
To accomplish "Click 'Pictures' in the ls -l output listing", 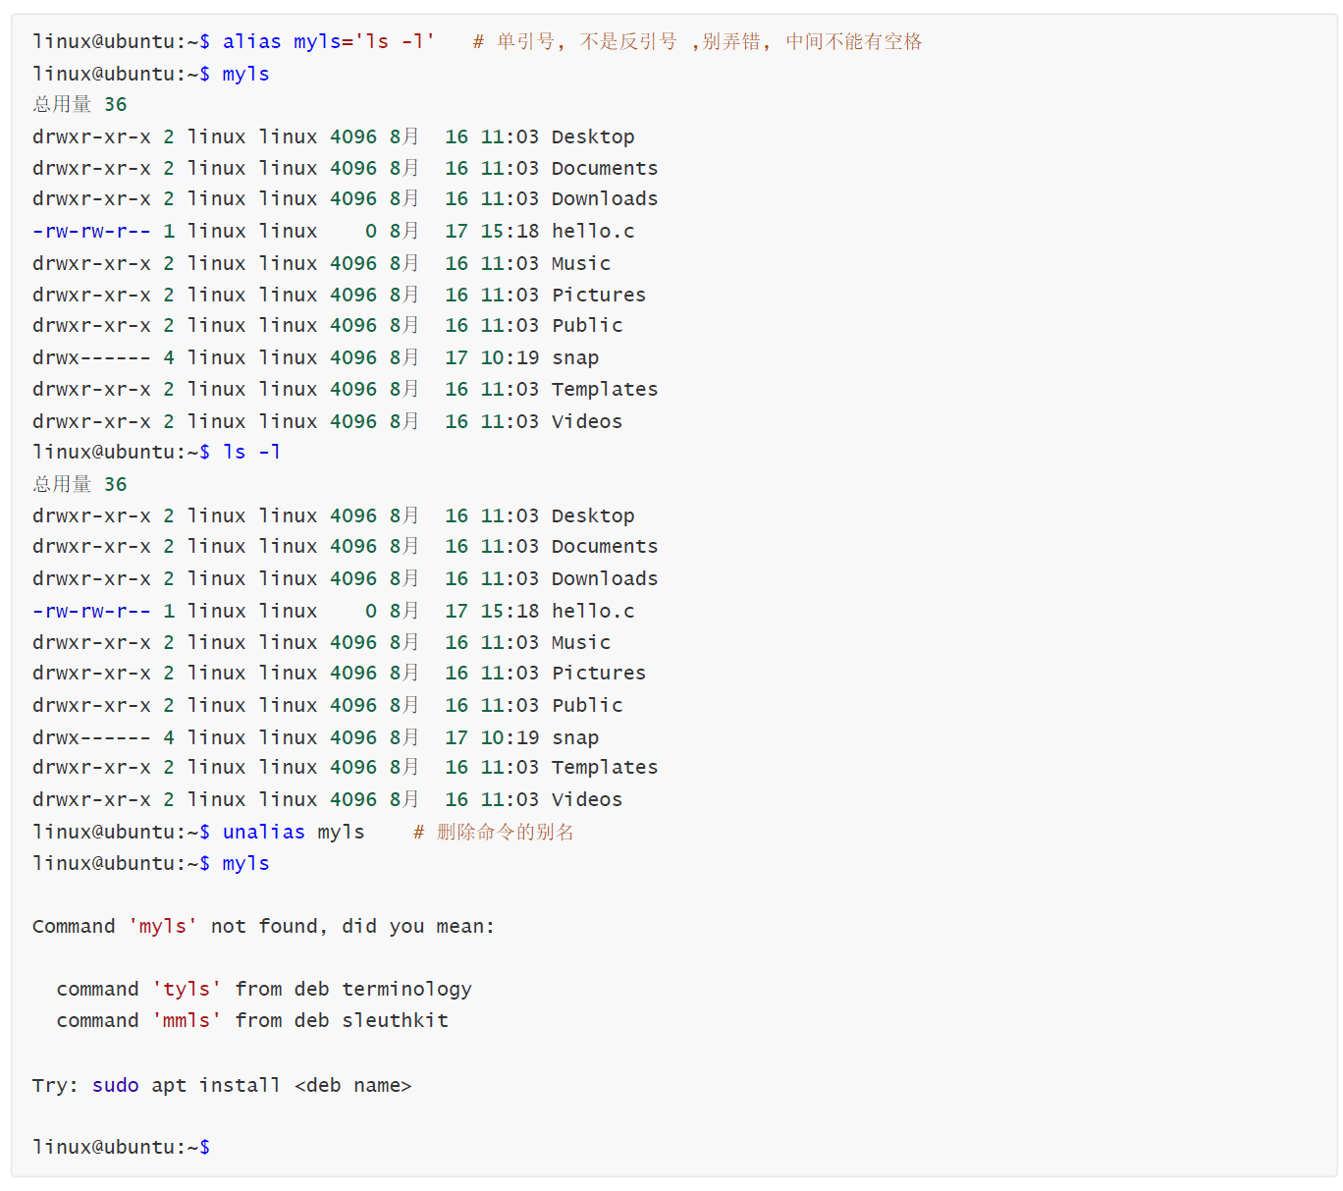I will coord(599,673).
